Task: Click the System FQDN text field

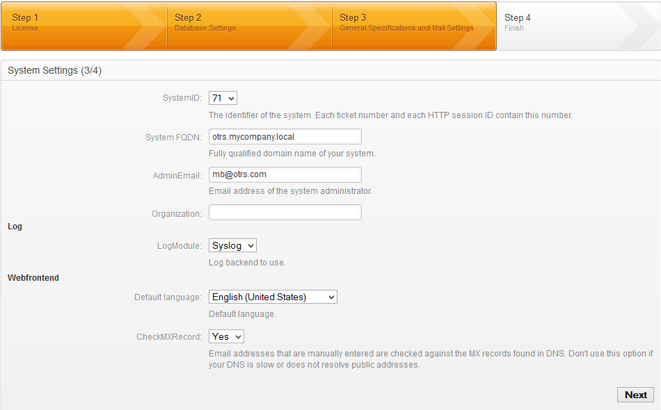Action: (285, 137)
